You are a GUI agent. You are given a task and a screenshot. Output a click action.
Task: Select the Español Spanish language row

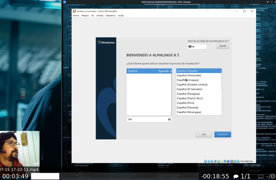(149, 71)
